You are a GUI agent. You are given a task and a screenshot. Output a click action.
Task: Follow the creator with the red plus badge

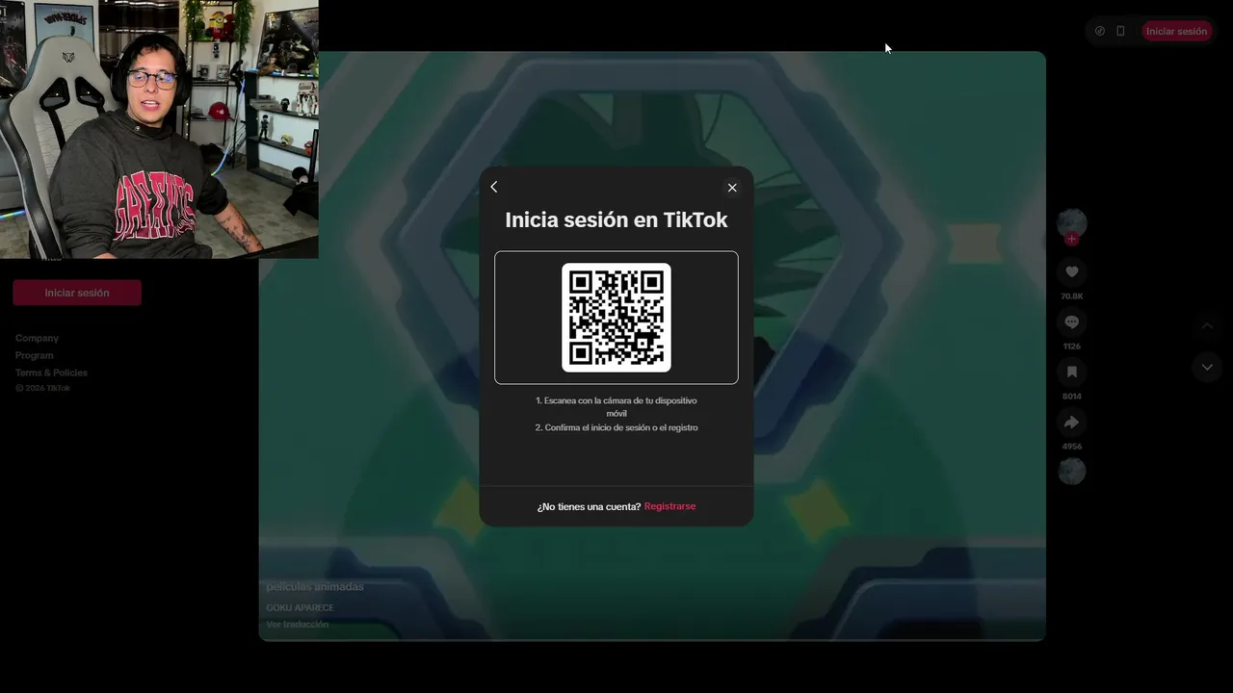1072,239
